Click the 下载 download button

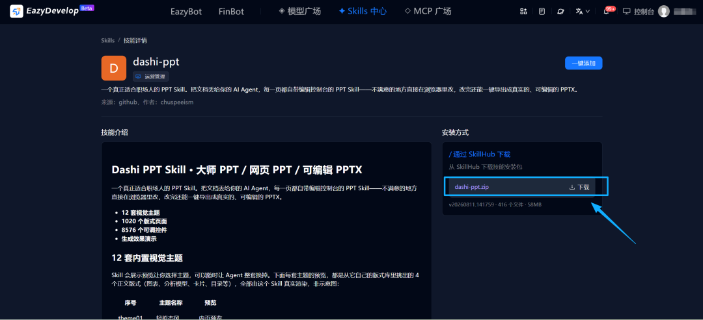579,188
